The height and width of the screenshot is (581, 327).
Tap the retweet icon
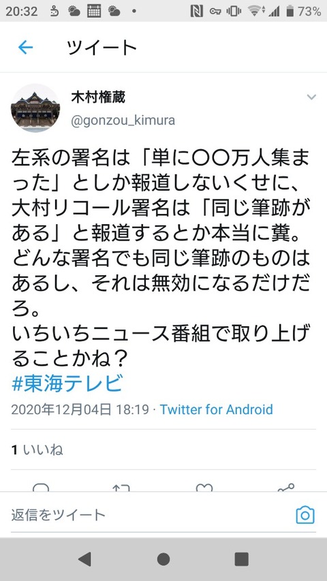click(122, 488)
